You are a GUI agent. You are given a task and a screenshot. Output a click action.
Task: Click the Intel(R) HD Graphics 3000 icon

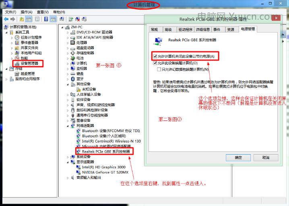[x=78, y=167]
